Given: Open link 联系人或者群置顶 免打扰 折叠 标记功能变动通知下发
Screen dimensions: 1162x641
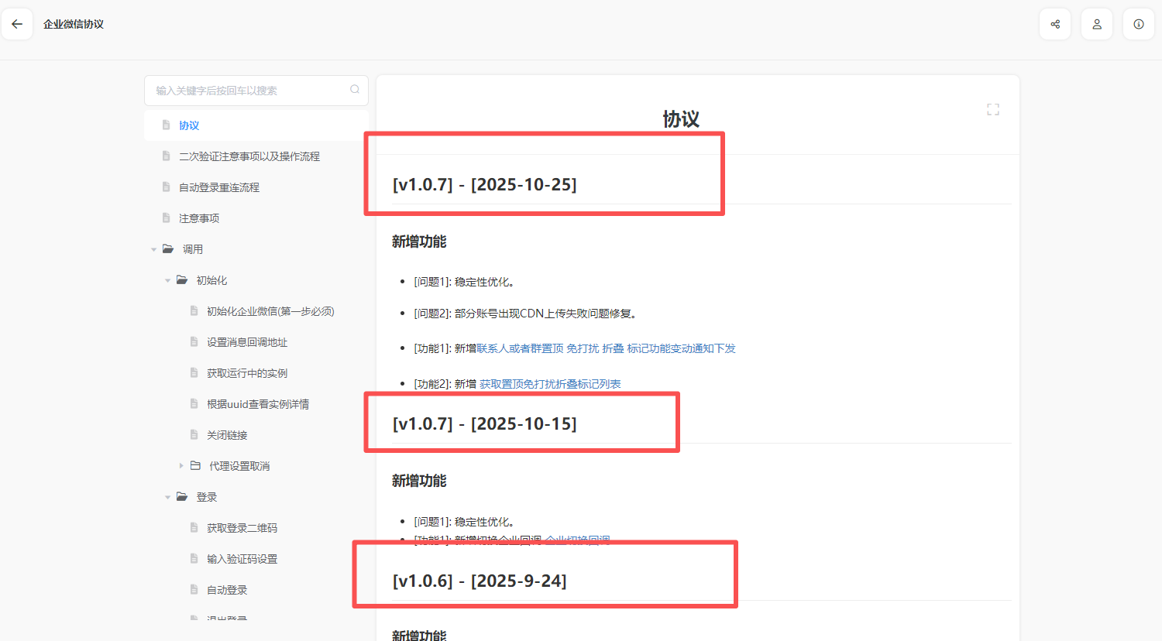Looking at the screenshot, I should pyautogui.click(x=606, y=348).
